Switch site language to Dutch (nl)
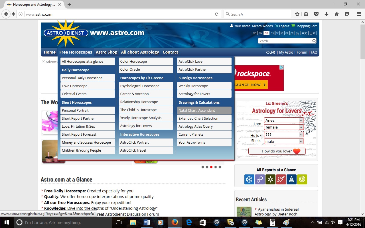The image size is (365, 228). (287, 33)
